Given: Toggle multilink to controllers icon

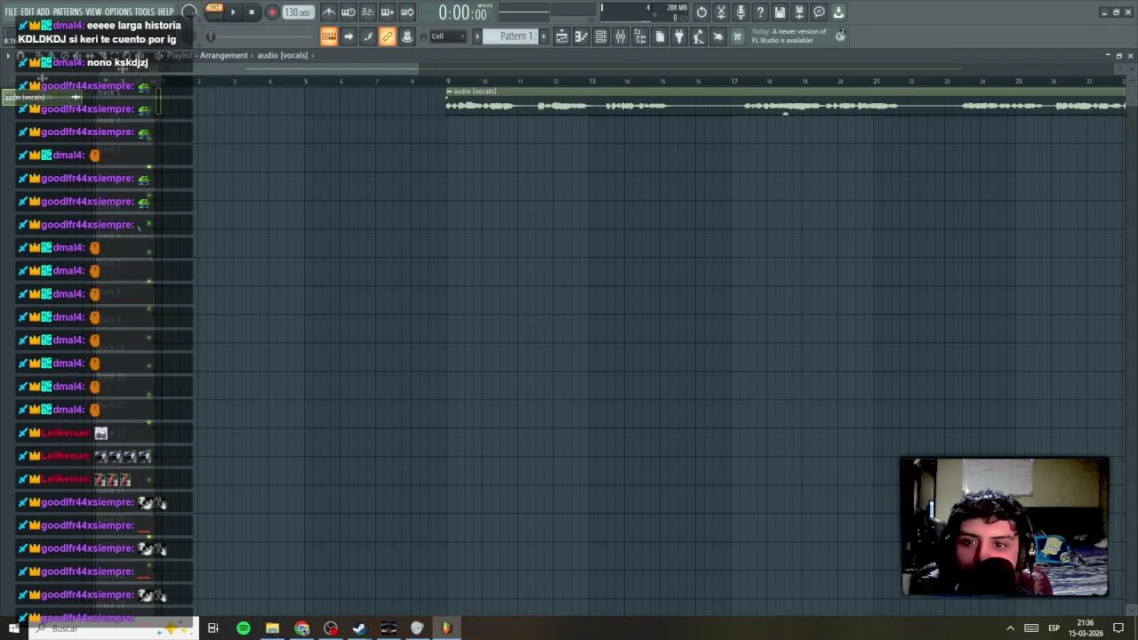Looking at the screenshot, I should pos(388,36).
